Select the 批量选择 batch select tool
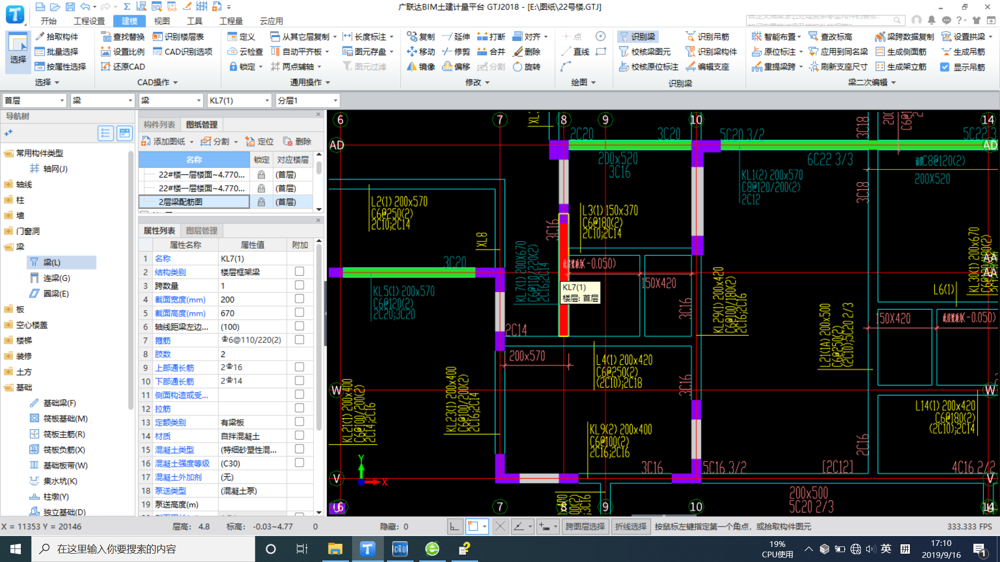The width and height of the screenshot is (1000, 562). [56, 52]
